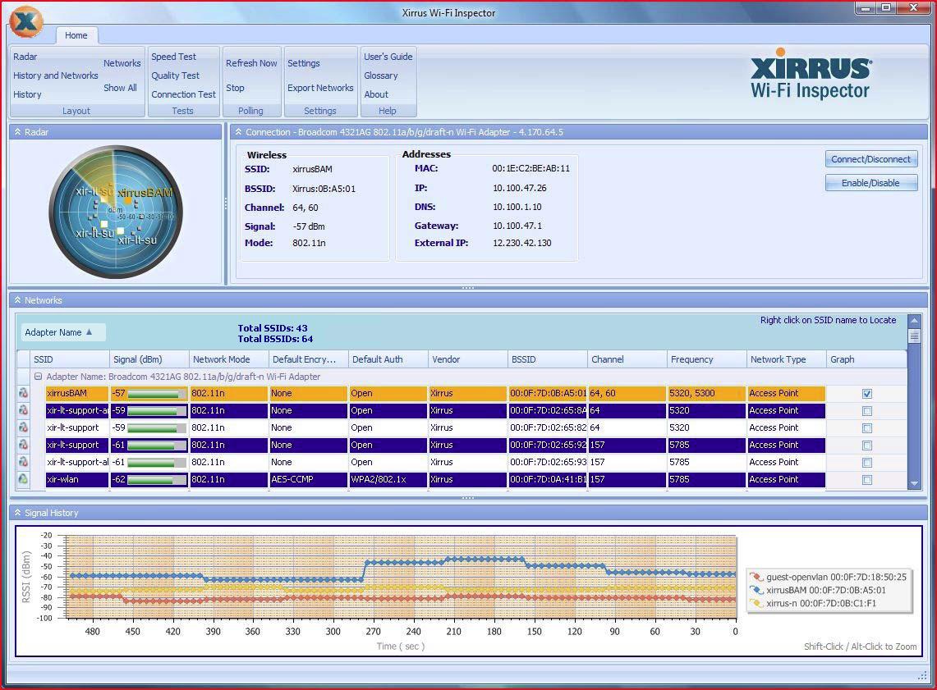Check the Graph box for BSSID ending 65:92
This screenshot has width=937, height=690.
[867, 446]
